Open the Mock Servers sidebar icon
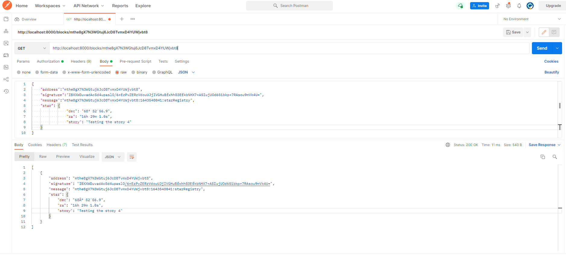 [6, 55]
